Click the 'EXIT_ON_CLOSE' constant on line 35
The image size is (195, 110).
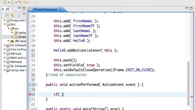click(x=139, y=70)
